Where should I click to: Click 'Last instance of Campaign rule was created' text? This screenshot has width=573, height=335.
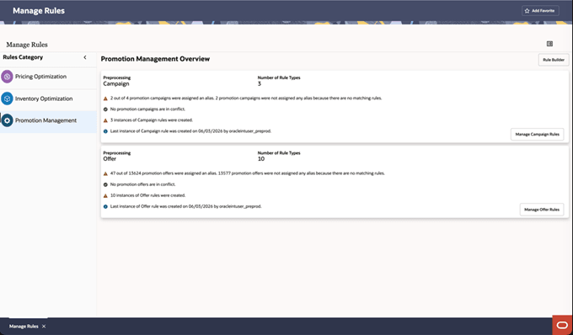pos(190,131)
